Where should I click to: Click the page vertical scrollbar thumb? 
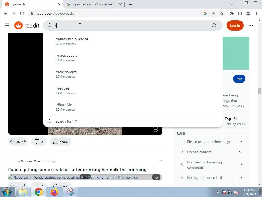pos(260,92)
